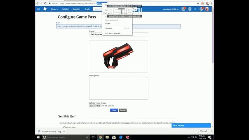Viewport: 249px width, 140px height.
Task: Open File Explorer from taskbar
Action: coord(107,137)
